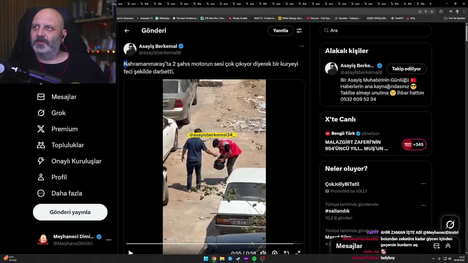468x263 pixels.
Task: Open account menu dots beside Meyhaneci Dimitri
Action: coord(109,240)
